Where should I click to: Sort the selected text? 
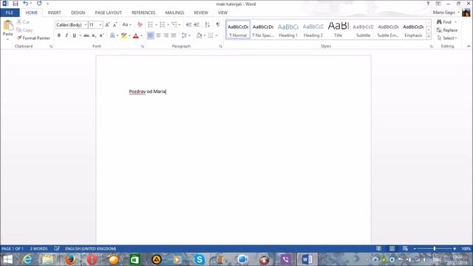(207, 24)
